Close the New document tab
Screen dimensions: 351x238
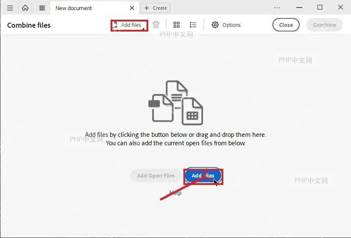[132, 8]
